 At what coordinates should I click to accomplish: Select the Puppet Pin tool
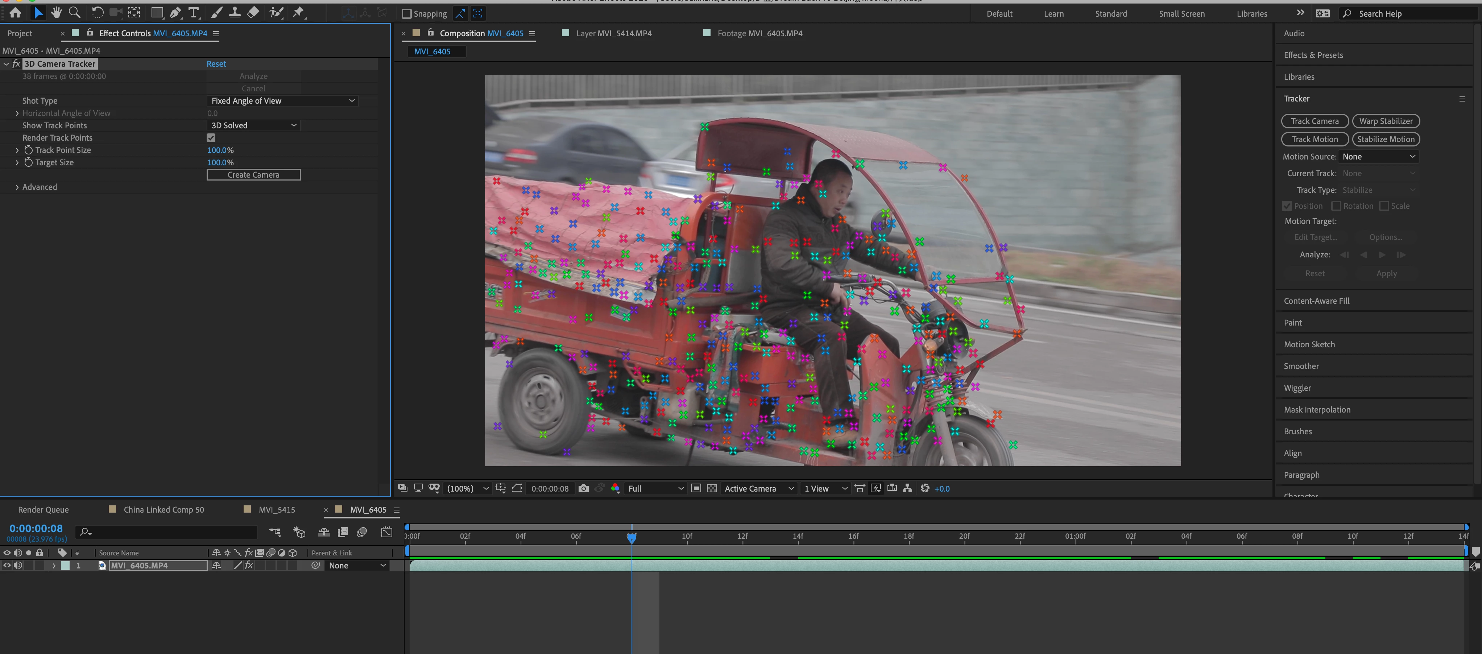tap(298, 13)
